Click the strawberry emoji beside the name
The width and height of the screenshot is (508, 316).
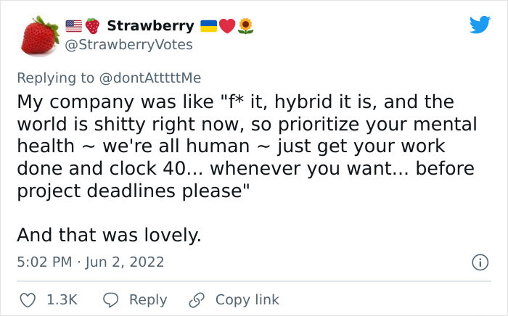(92, 26)
